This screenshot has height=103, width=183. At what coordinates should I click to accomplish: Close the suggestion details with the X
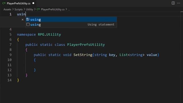pyautogui.click(x=23, y=20)
